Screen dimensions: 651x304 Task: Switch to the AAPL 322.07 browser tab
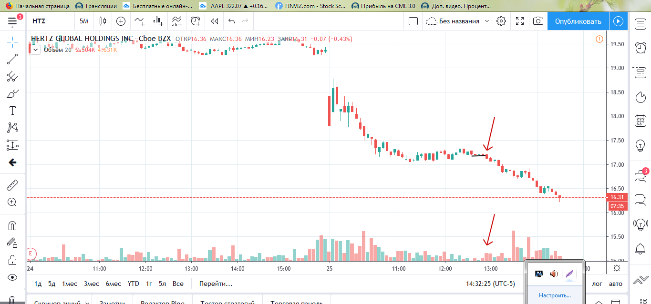coord(233,6)
